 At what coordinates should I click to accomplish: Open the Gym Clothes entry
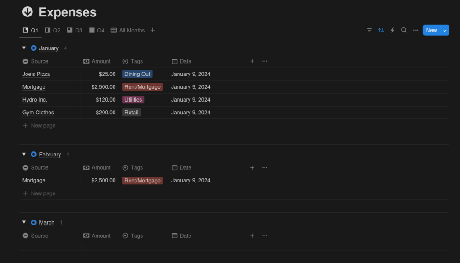tap(38, 113)
